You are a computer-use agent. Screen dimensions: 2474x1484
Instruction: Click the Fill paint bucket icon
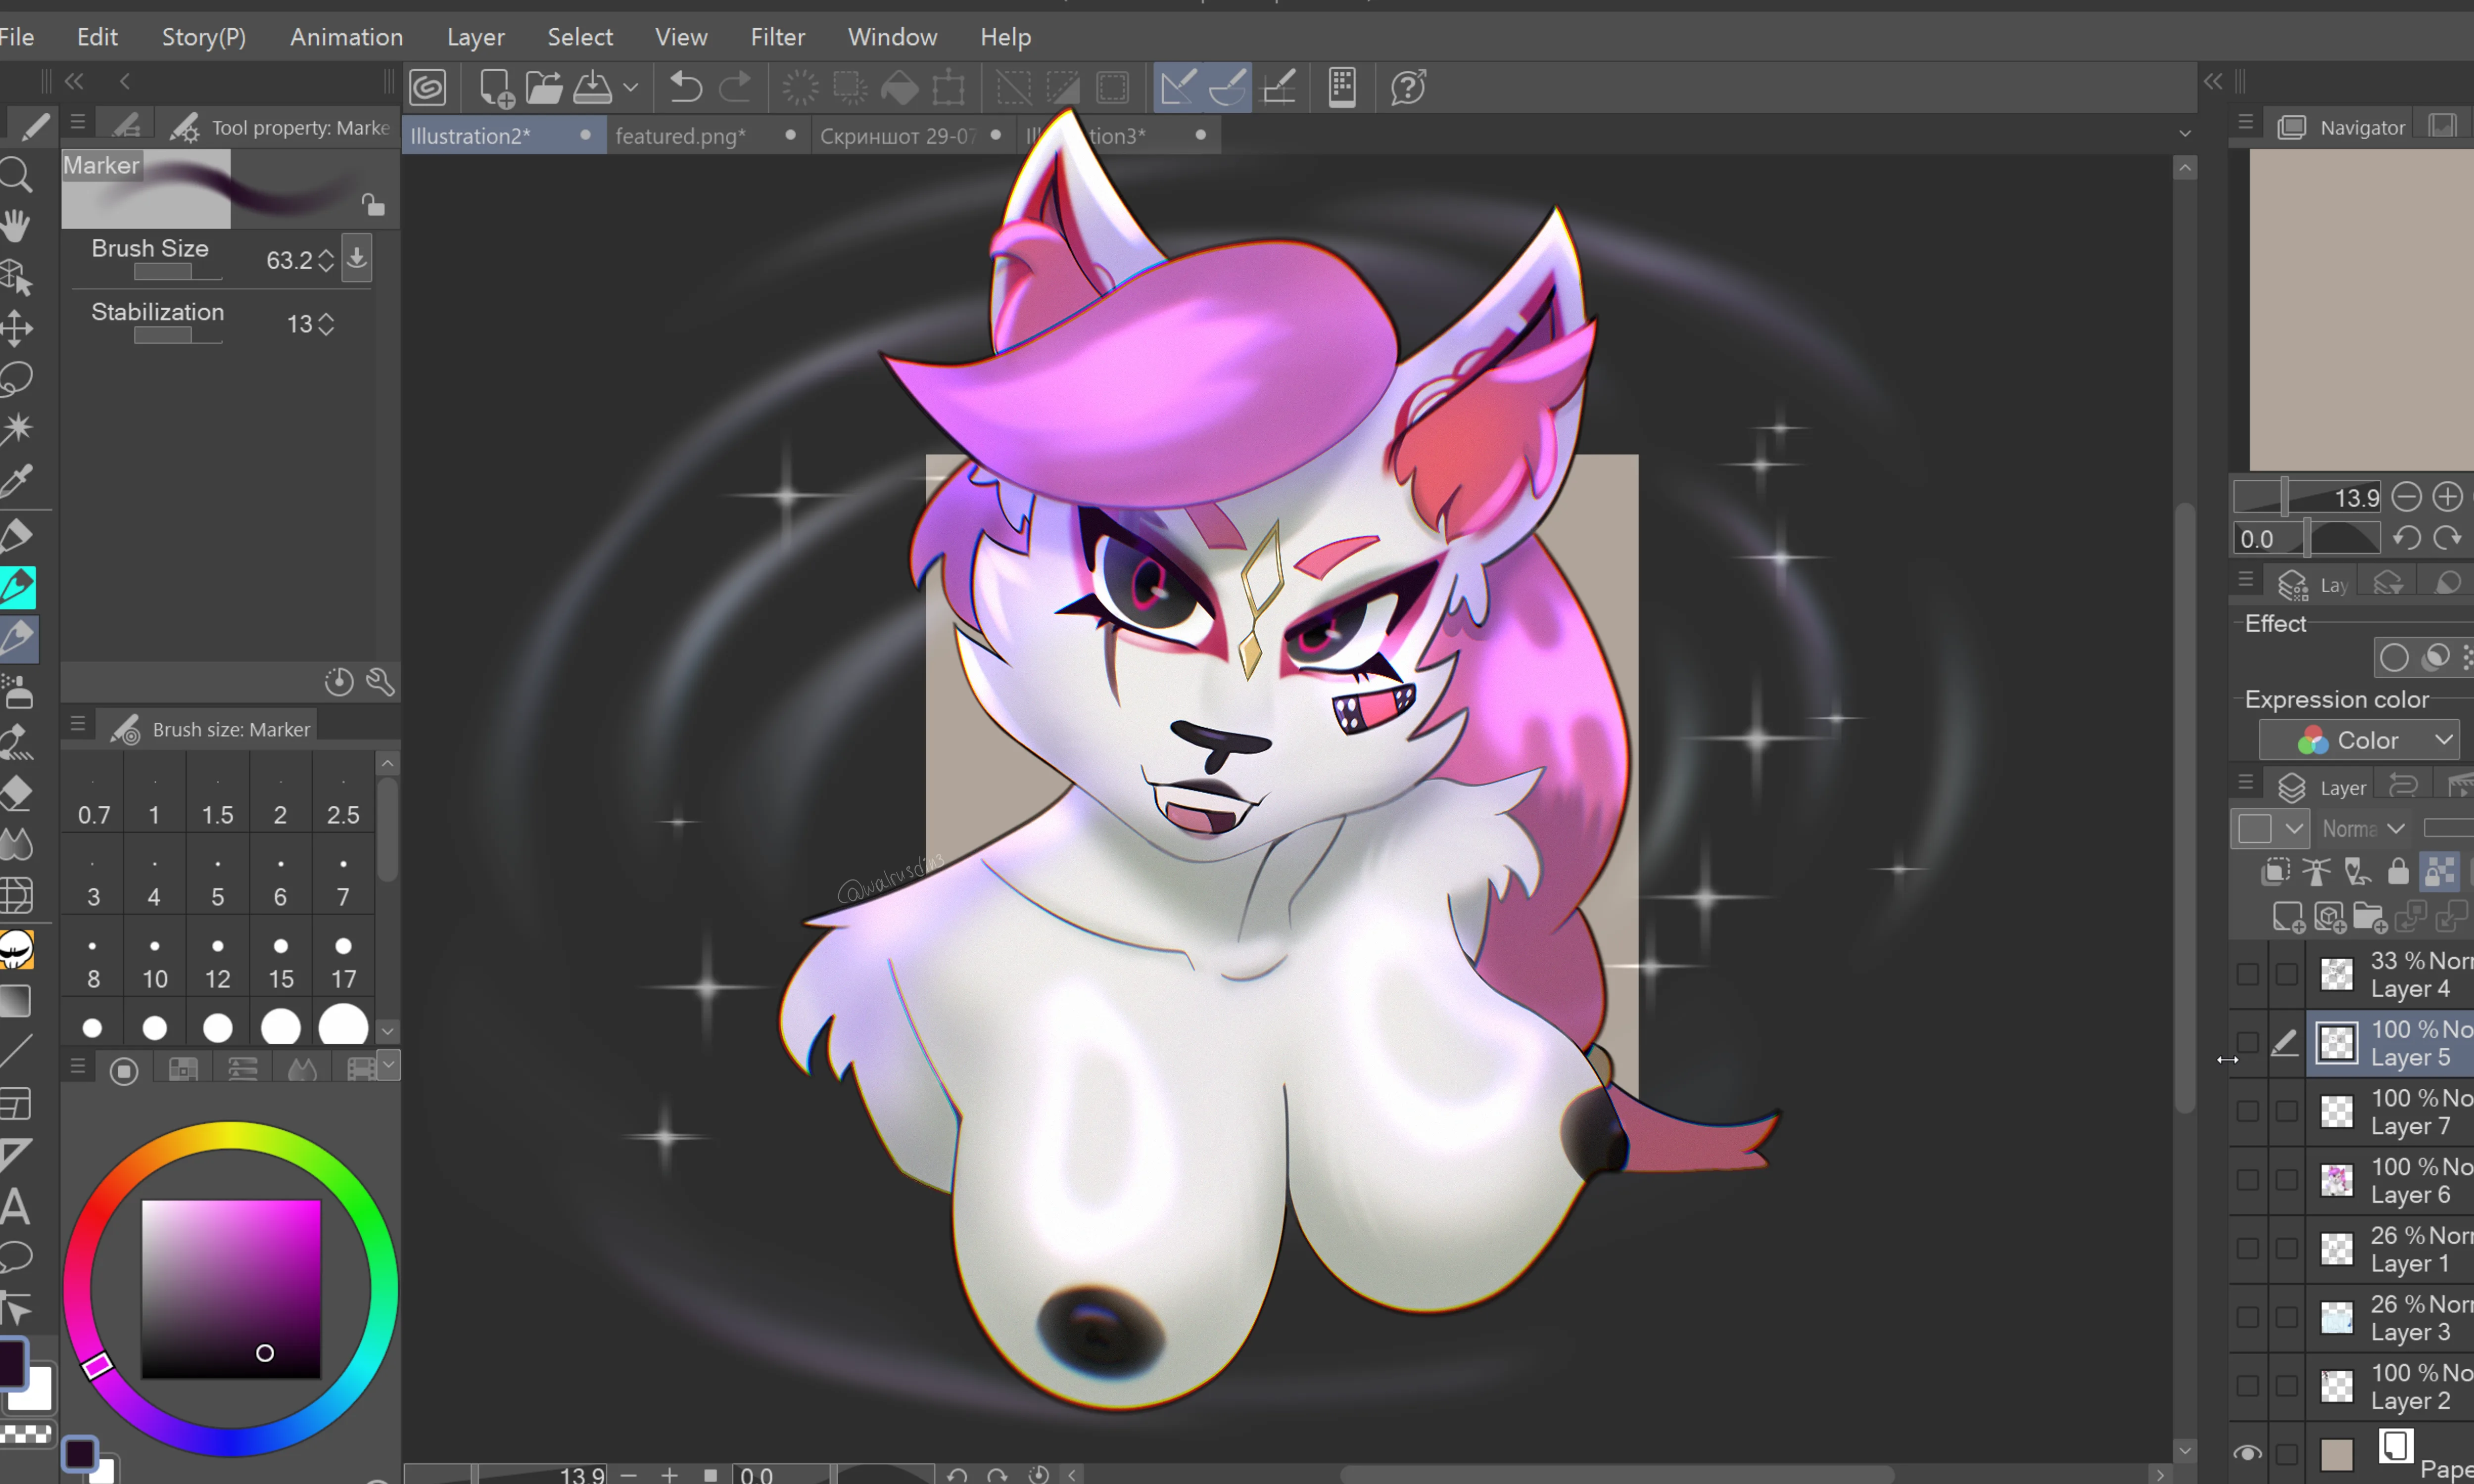click(x=899, y=88)
